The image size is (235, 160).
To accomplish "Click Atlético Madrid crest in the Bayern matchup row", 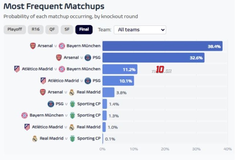I will pos(17,69).
